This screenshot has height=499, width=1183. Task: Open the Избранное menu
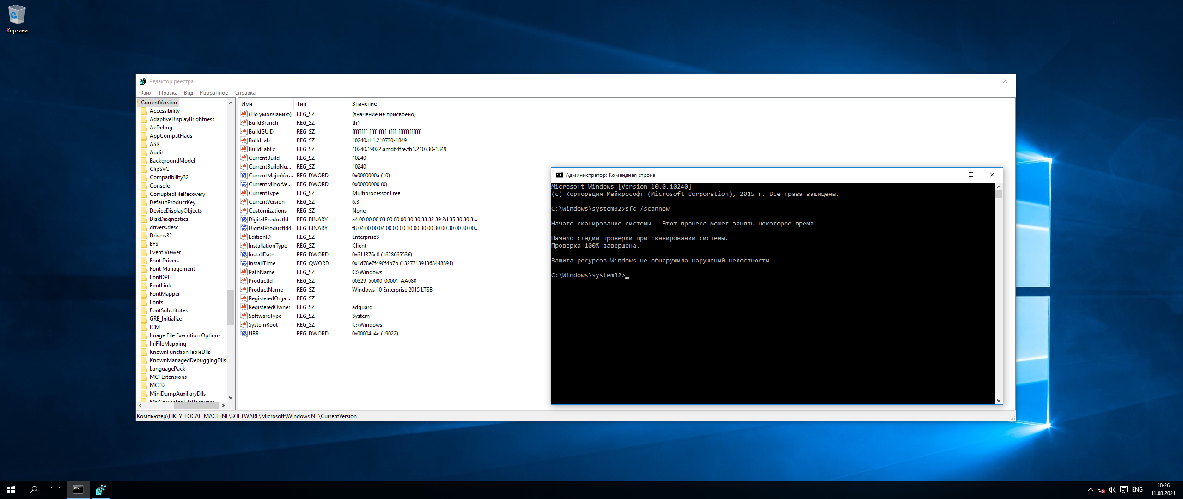[x=213, y=93]
